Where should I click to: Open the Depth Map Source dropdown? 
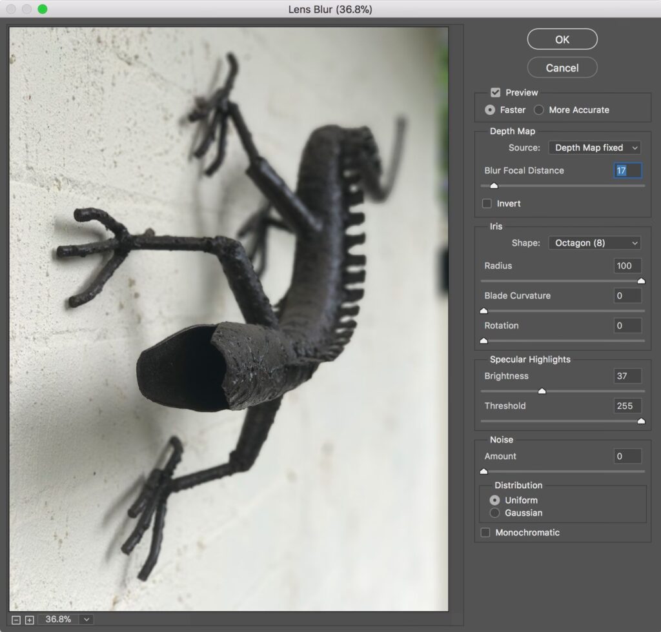coord(595,148)
